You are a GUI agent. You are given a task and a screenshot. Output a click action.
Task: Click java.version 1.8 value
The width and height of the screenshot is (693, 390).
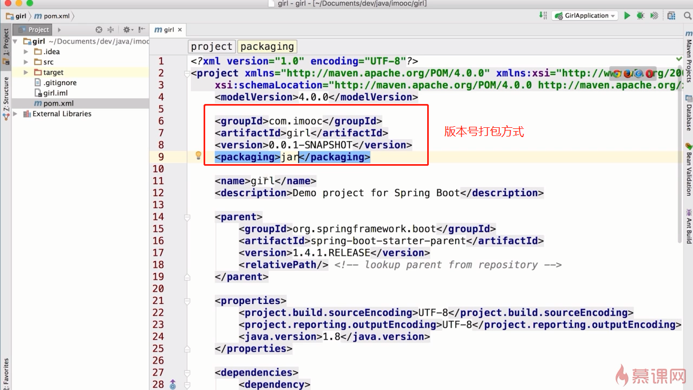coord(331,336)
